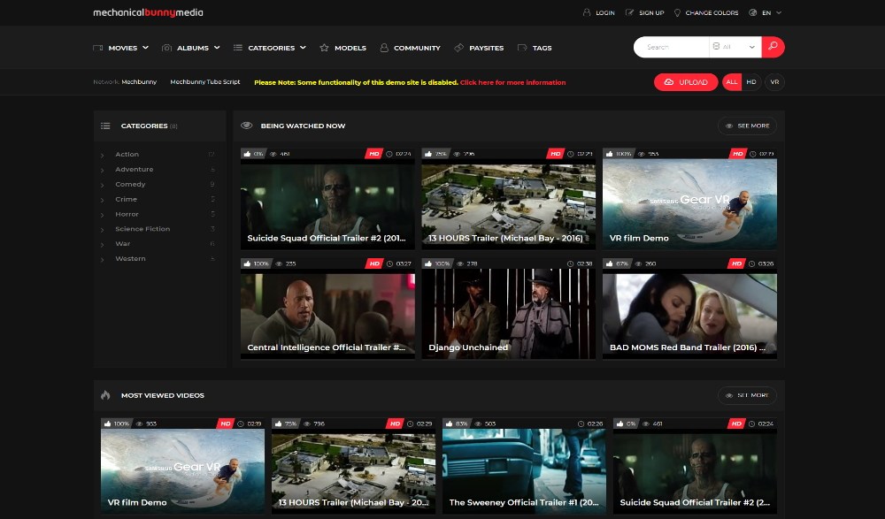Click the cloud icon on Upload button
885x519 pixels.
[669, 82]
